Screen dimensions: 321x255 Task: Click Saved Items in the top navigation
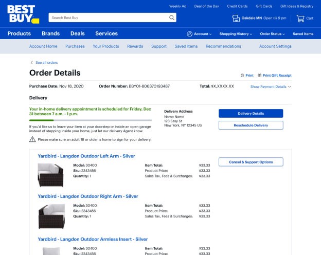click(303, 34)
